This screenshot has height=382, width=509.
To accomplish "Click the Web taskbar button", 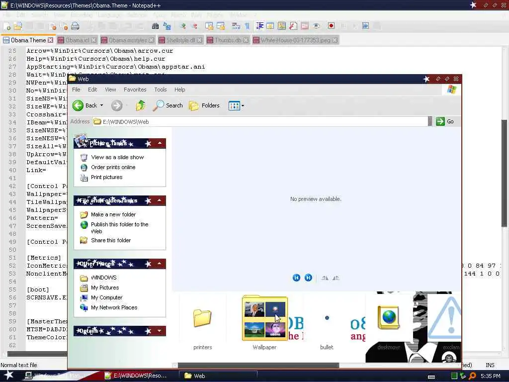I will point(218,376).
